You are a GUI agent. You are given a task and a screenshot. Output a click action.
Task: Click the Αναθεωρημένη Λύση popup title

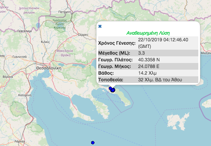[x=148, y=33]
